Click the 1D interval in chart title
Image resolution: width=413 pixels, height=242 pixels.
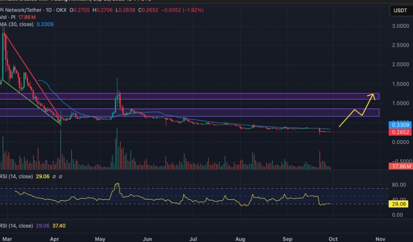(x=49, y=10)
